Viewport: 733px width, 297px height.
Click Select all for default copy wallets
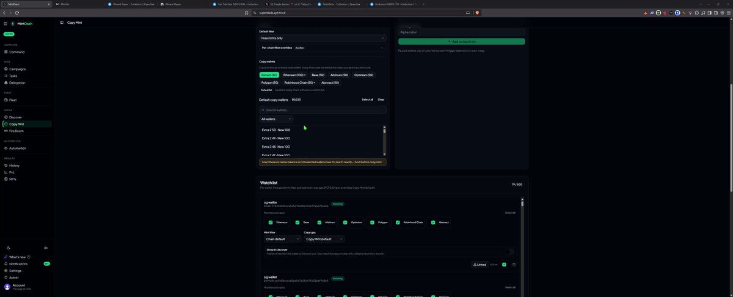point(367,100)
